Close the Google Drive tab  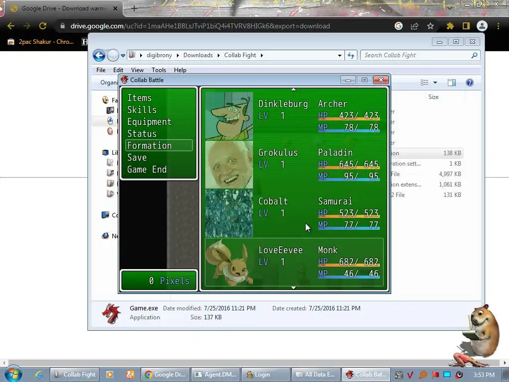(115, 8)
